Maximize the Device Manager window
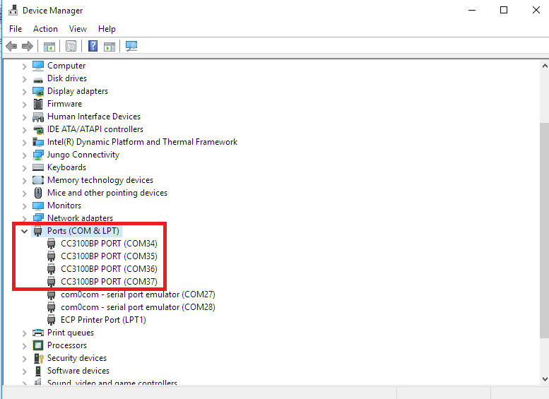This screenshot has width=549, height=399. (504, 10)
